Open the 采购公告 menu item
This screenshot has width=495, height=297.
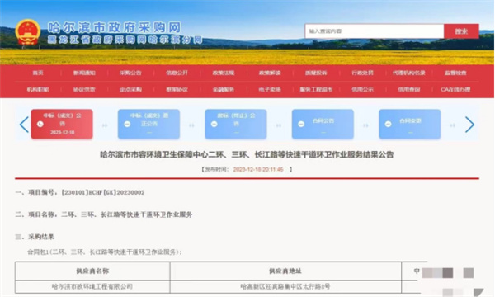click(x=130, y=73)
